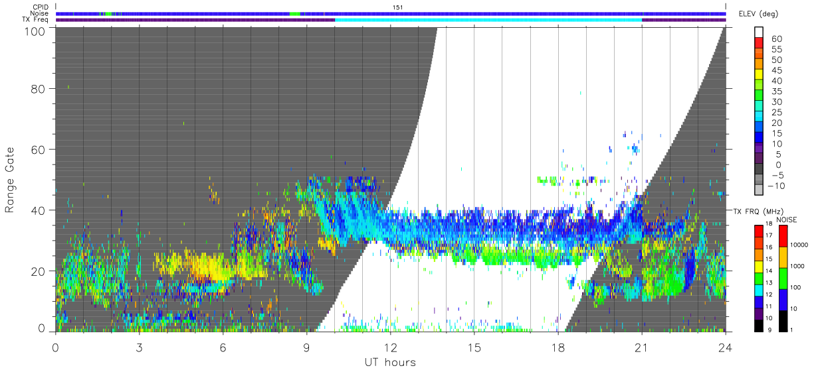816x376 pixels.
Task: Click the Range Gate tick label '100'
Action: (35, 31)
